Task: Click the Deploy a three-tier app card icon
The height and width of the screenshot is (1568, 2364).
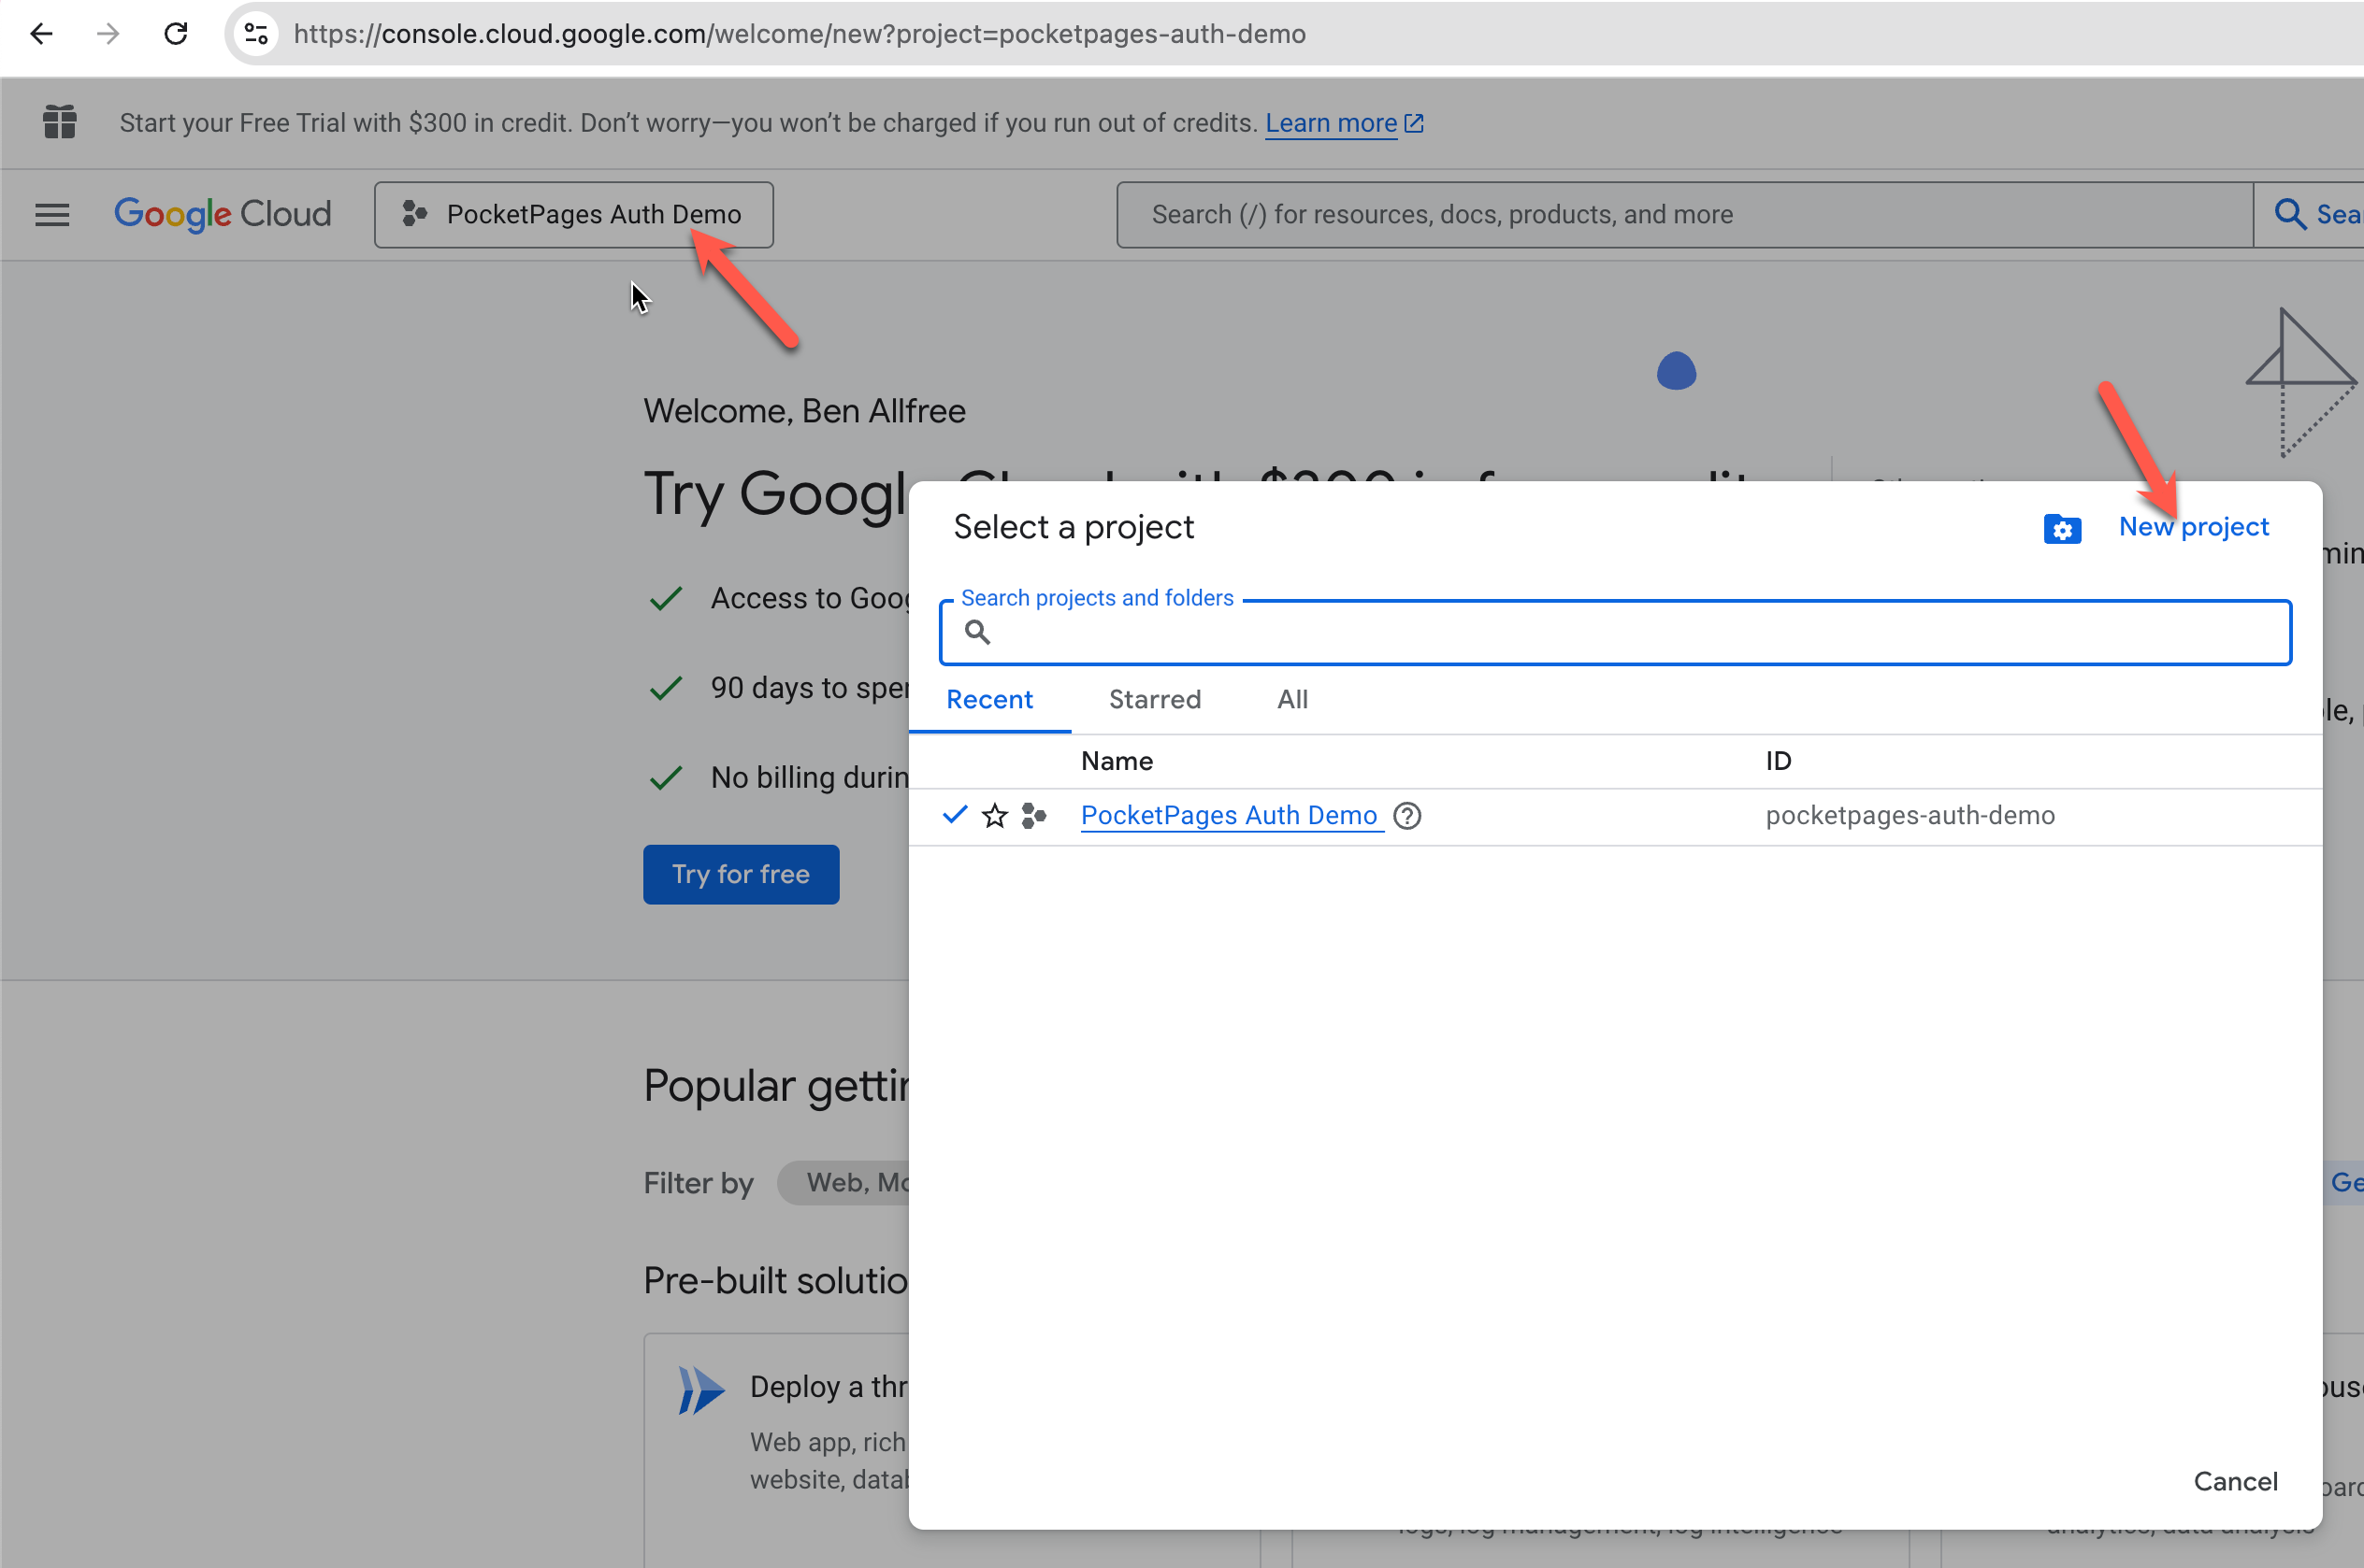Action: (700, 1390)
